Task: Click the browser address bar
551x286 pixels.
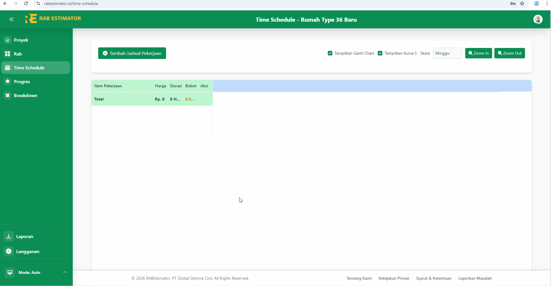Action: [116, 4]
